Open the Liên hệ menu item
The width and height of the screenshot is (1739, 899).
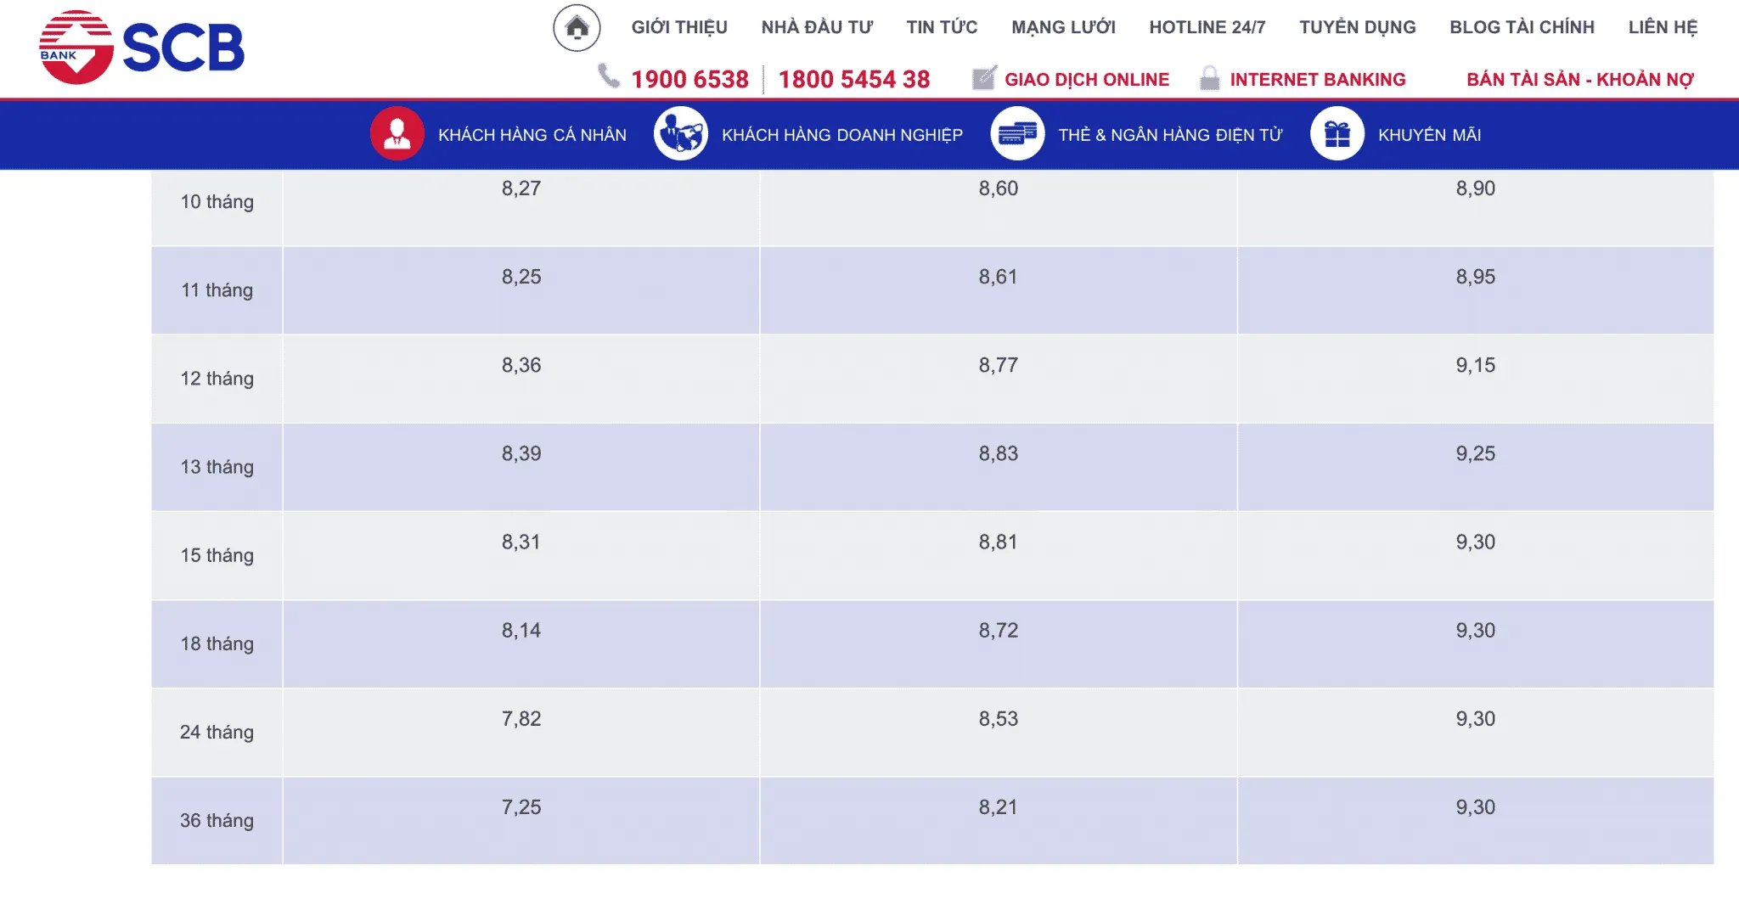coord(1663,27)
